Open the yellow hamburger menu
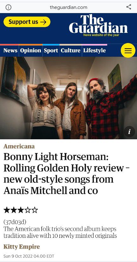137x262 pixels. coord(128,50)
